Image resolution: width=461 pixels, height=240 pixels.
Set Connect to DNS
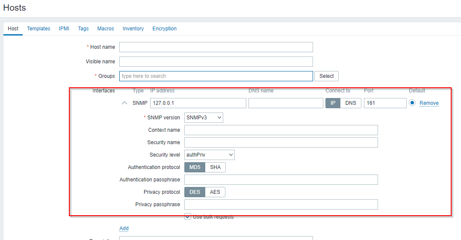click(x=351, y=103)
